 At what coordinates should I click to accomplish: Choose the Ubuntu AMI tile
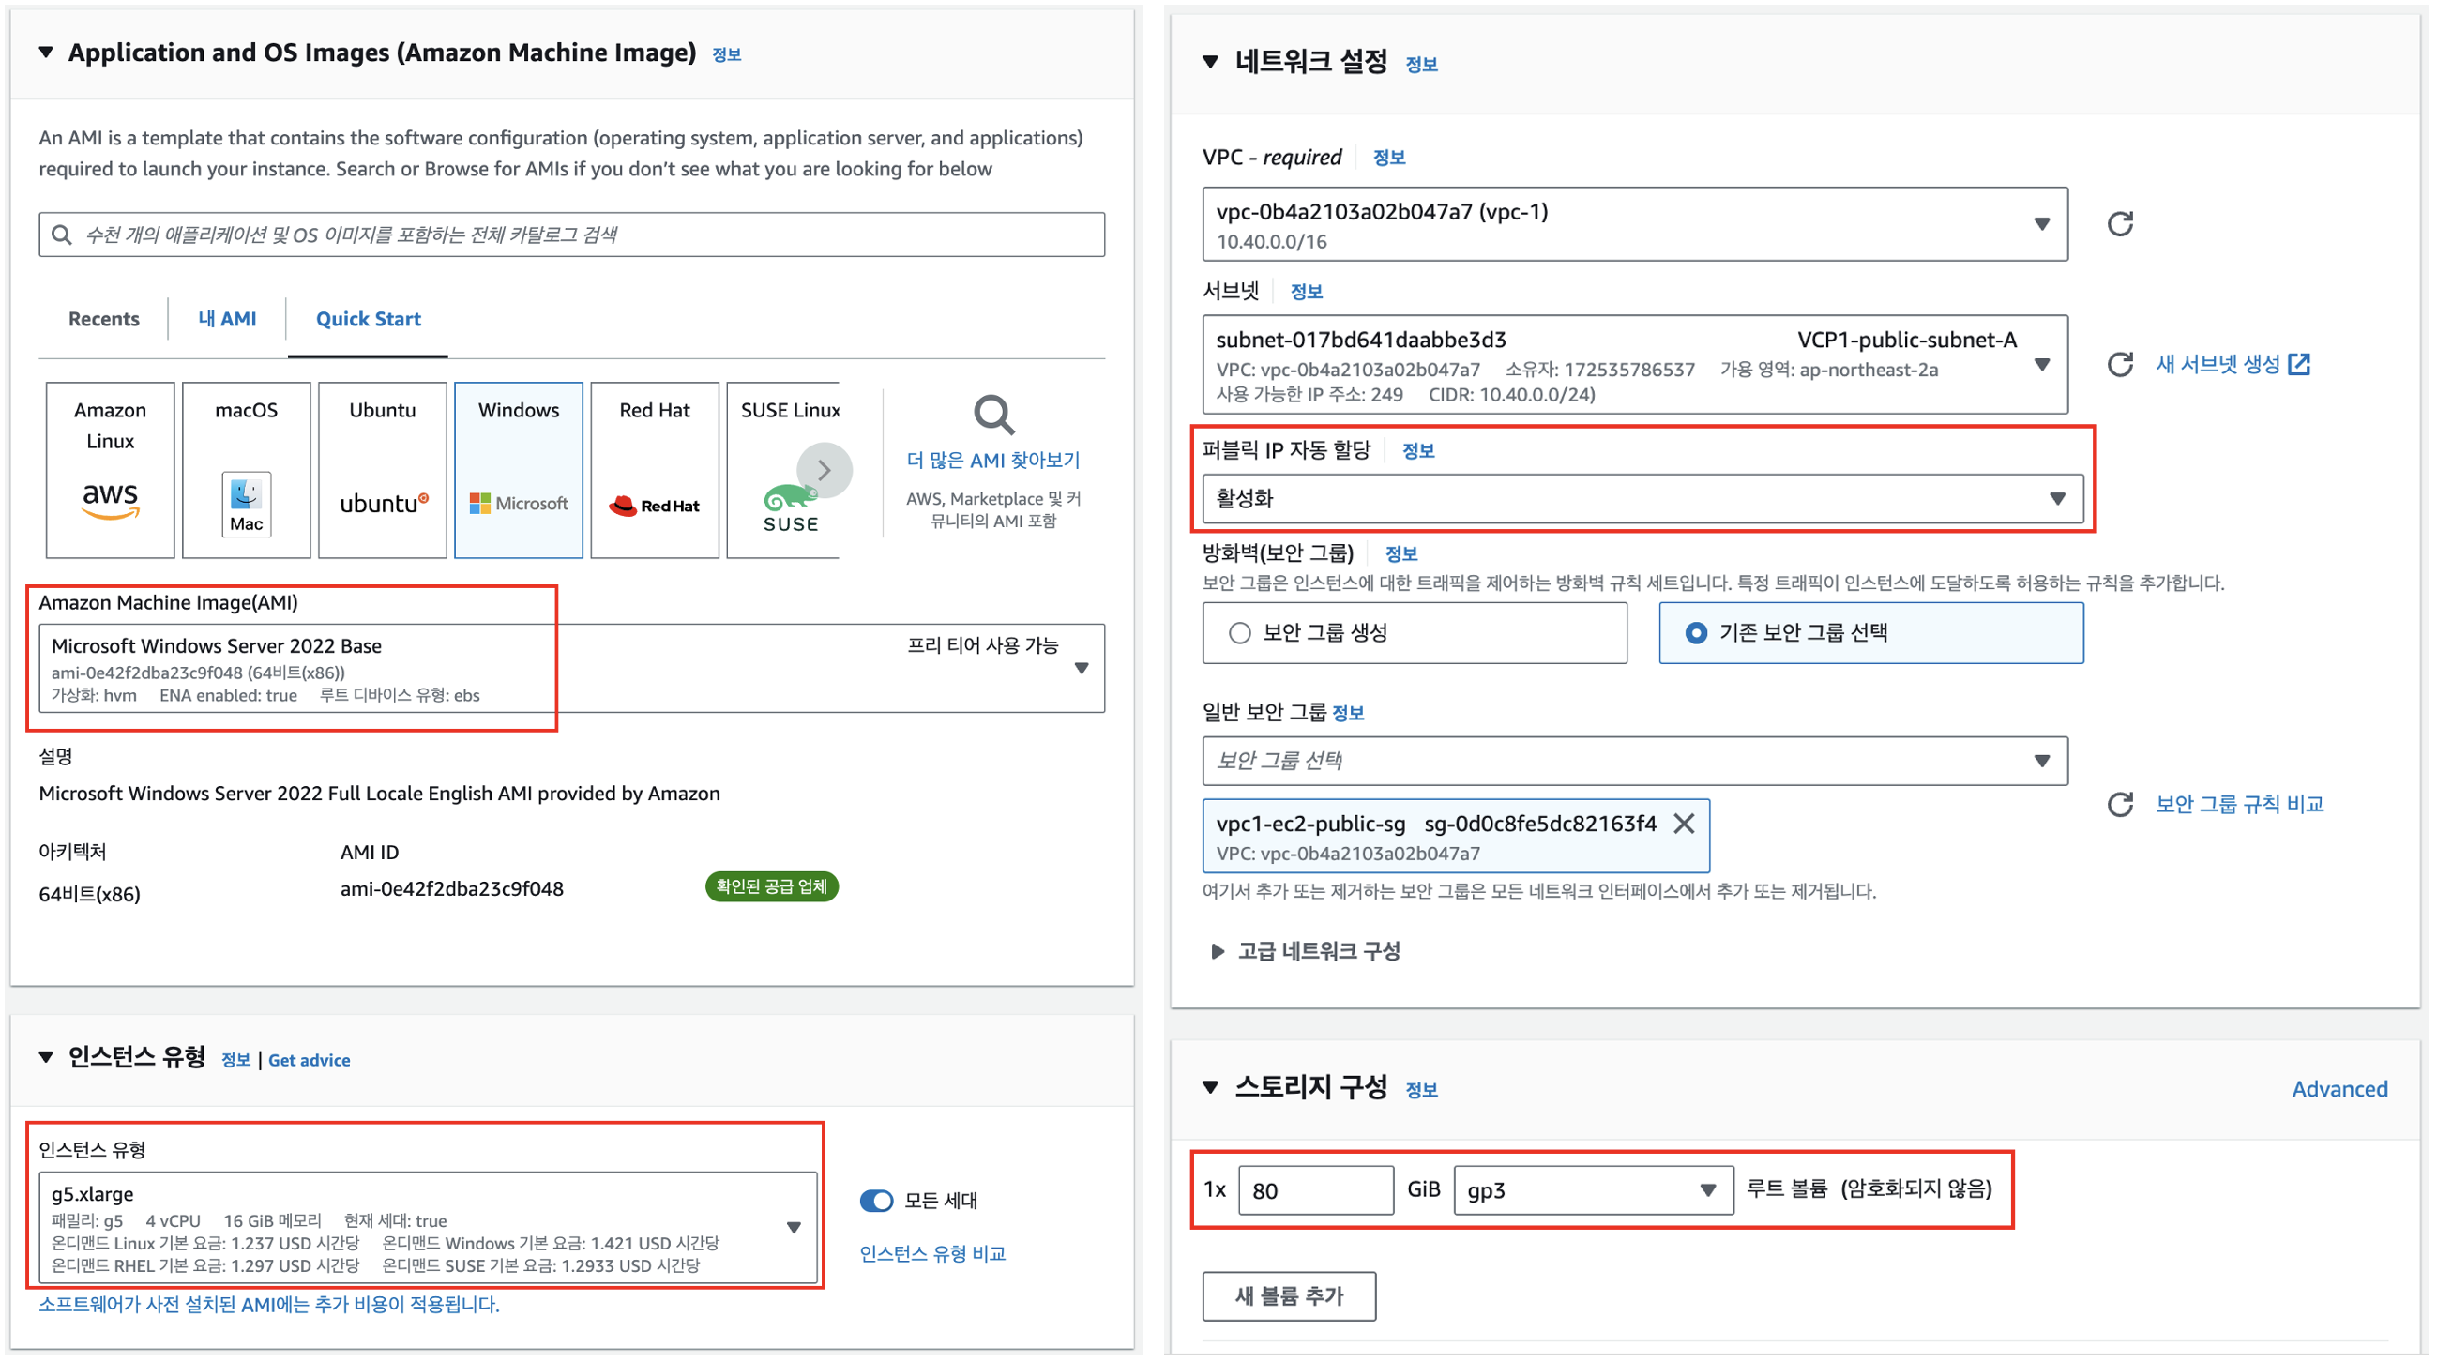click(x=382, y=470)
